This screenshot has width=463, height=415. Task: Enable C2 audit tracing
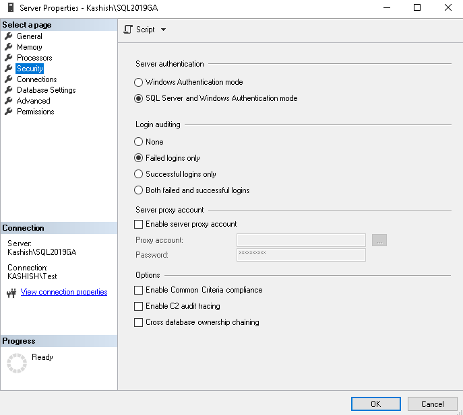139,306
